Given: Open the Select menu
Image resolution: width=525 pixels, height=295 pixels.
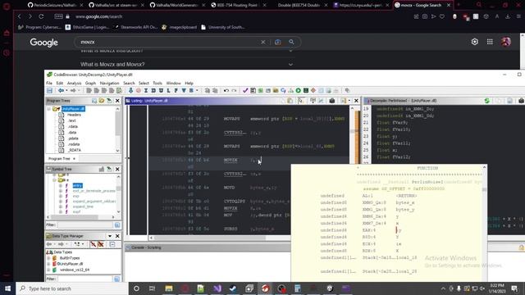Looking at the screenshot, I should [144, 83].
